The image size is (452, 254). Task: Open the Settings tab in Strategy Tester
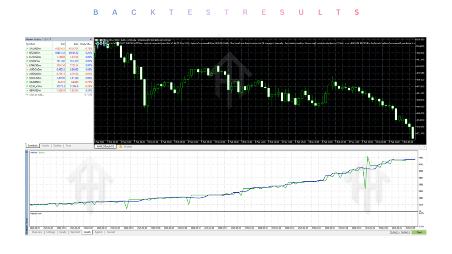pos(51,232)
